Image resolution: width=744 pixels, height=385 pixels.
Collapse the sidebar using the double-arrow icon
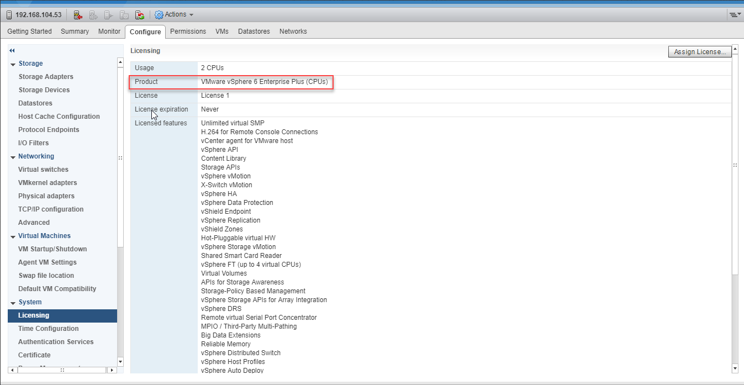(x=12, y=50)
